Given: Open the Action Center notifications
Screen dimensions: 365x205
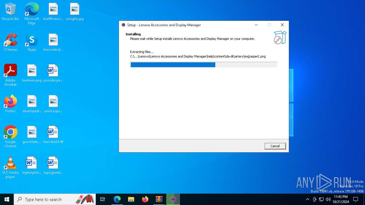Looking at the screenshot, I should 356,199.
